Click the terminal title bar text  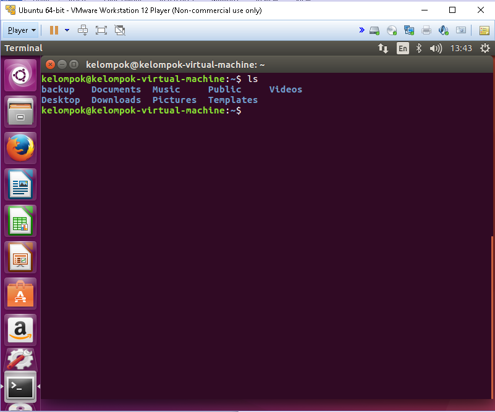176,65
